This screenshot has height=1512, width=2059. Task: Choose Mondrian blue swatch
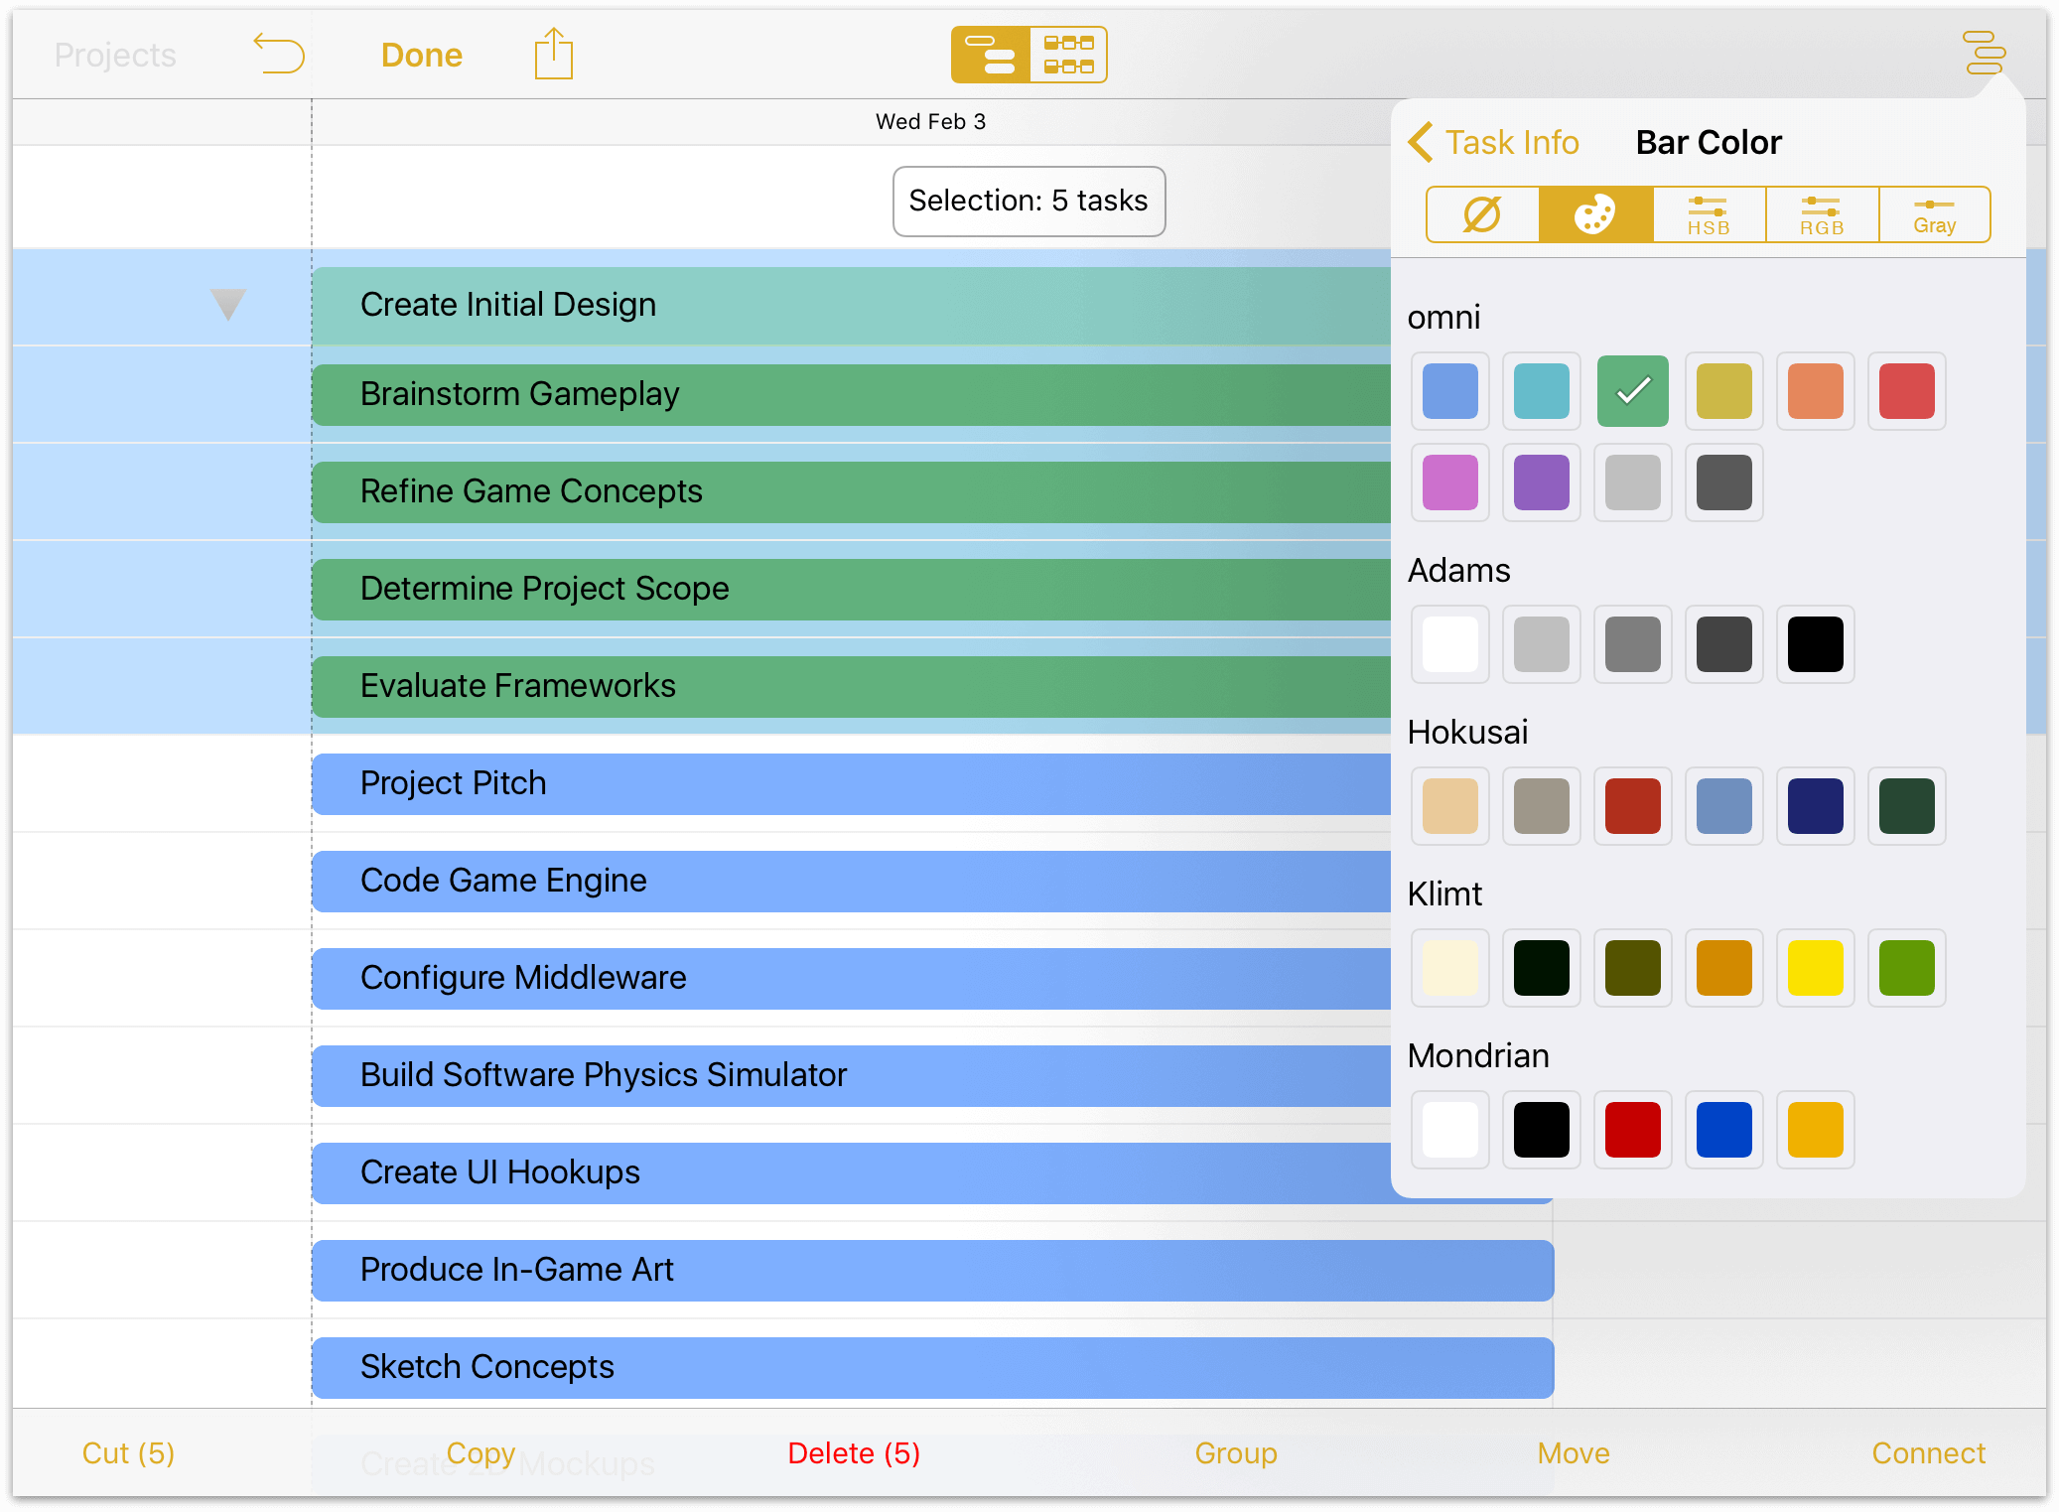(1724, 1130)
